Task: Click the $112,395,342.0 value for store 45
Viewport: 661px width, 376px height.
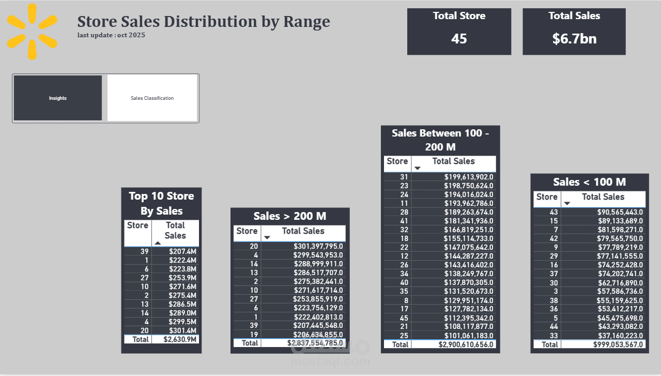Action: [x=468, y=318]
